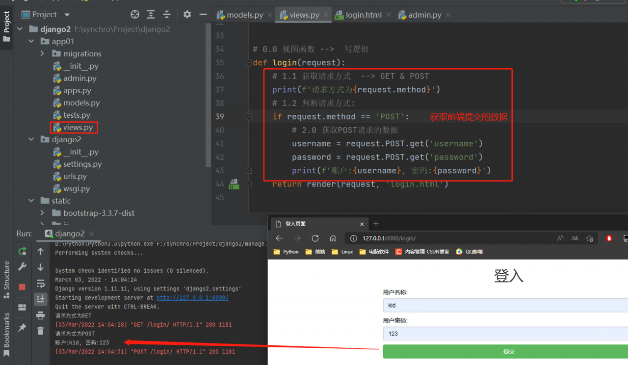
Task: Pin the Run tab
Action: click(22, 327)
